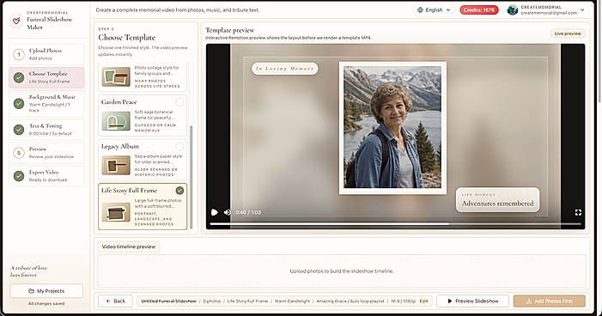
Task: Click the step 1 number circle icon
Action: [19, 54]
